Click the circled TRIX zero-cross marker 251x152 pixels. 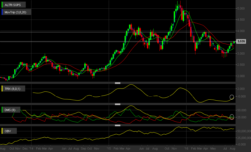click(x=232, y=97)
